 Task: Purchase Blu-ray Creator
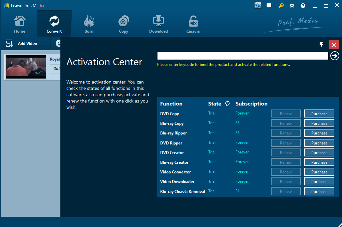(x=319, y=162)
